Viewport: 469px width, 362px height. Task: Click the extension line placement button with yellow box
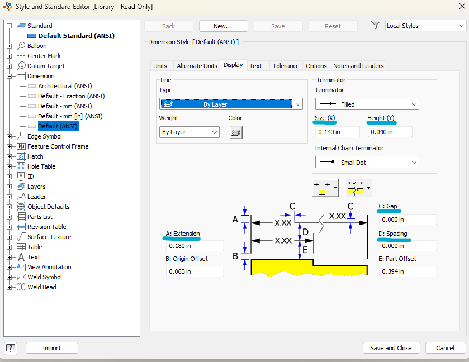click(322, 188)
